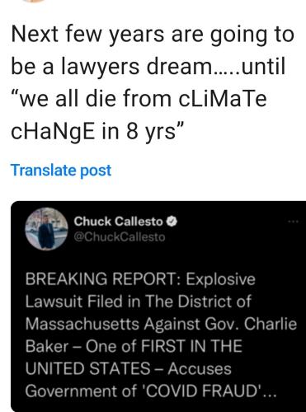The image size is (306, 412).
Task: Click the FIRST IN THE text
Action: point(191,346)
